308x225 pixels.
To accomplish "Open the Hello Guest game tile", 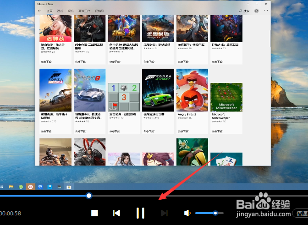I will [x=192, y=152].
